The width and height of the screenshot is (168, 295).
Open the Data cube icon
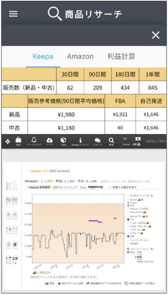coord(63,141)
